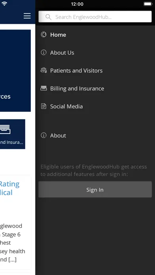
Task: Tap the Sign In button
Action: point(95,189)
